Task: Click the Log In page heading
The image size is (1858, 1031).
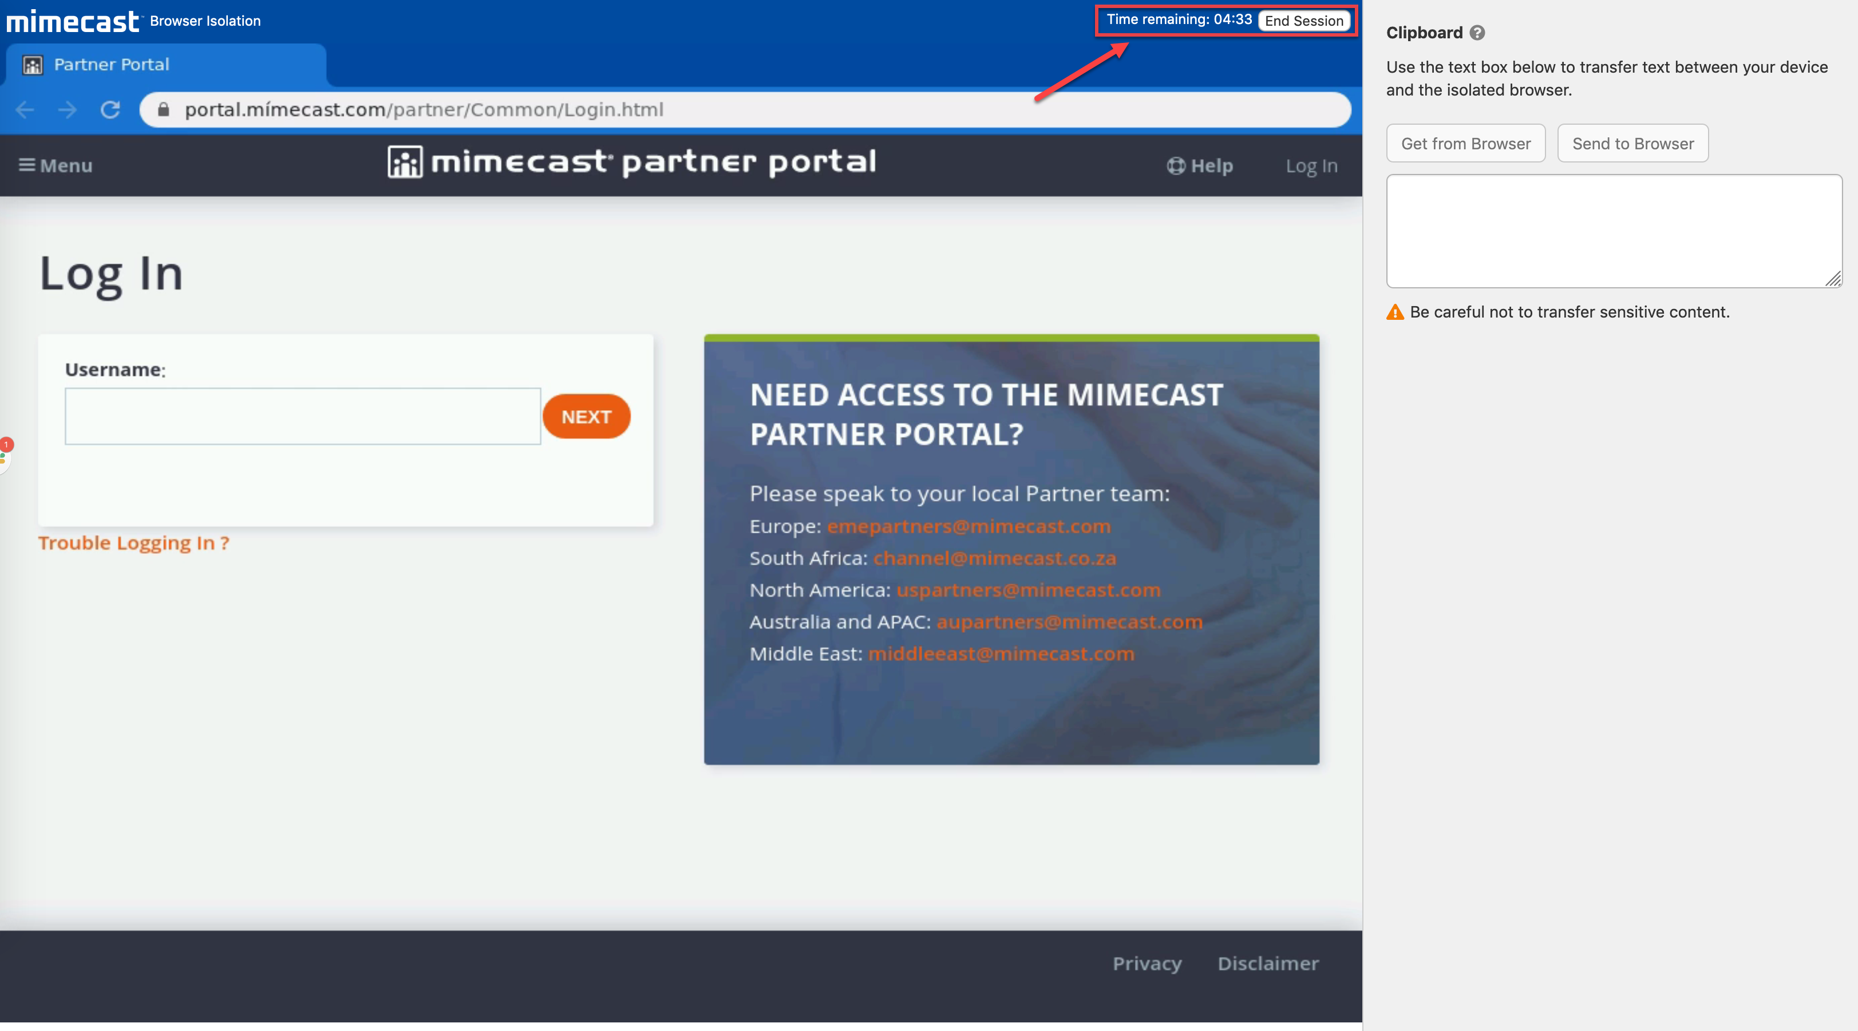Action: point(111,274)
